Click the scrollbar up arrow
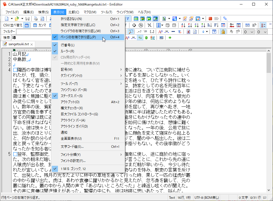The height and width of the screenshot is (201, 273). point(269,51)
